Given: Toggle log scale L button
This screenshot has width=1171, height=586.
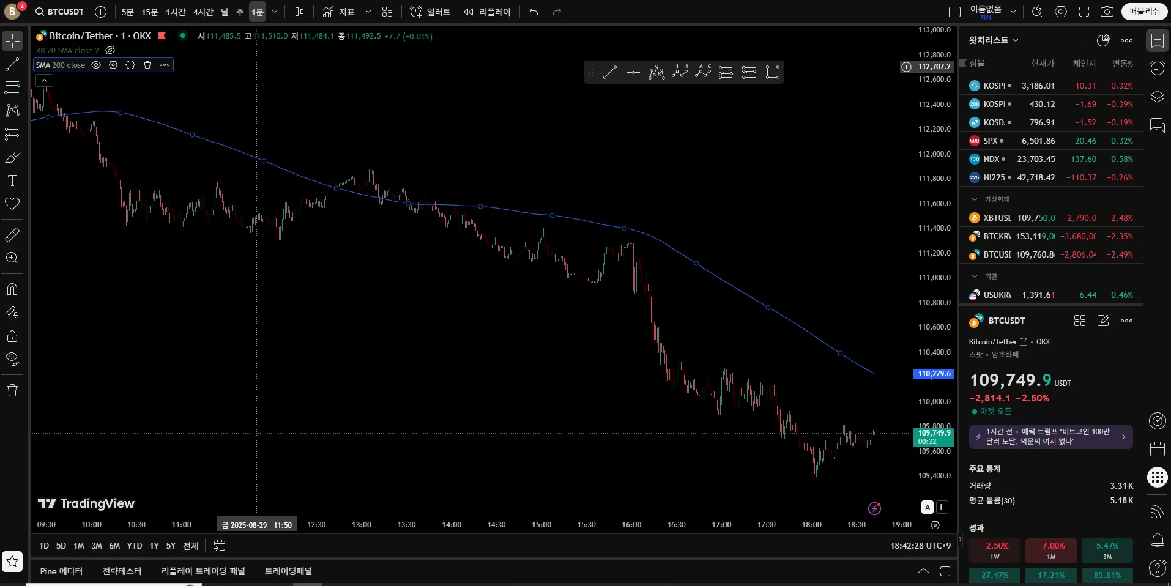Looking at the screenshot, I should coord(942,507).
